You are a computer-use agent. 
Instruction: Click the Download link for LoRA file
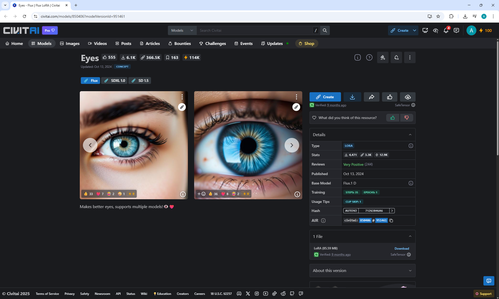click(402, 249)
